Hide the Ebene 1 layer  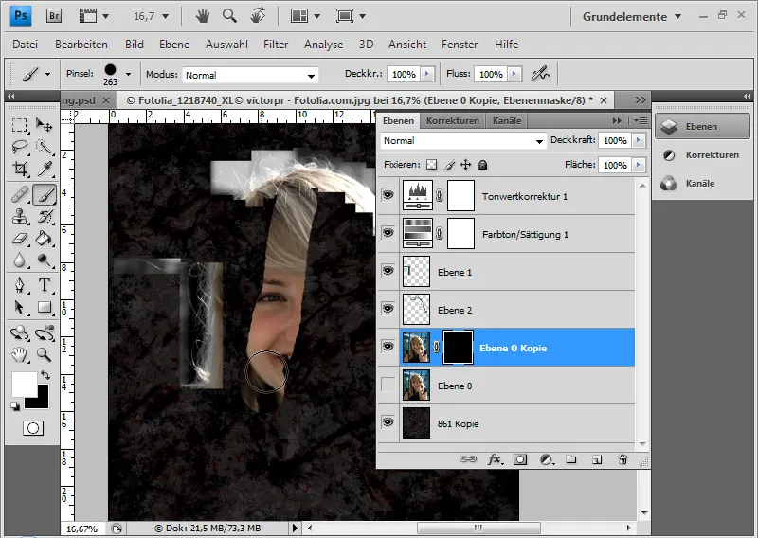point(388,271)
